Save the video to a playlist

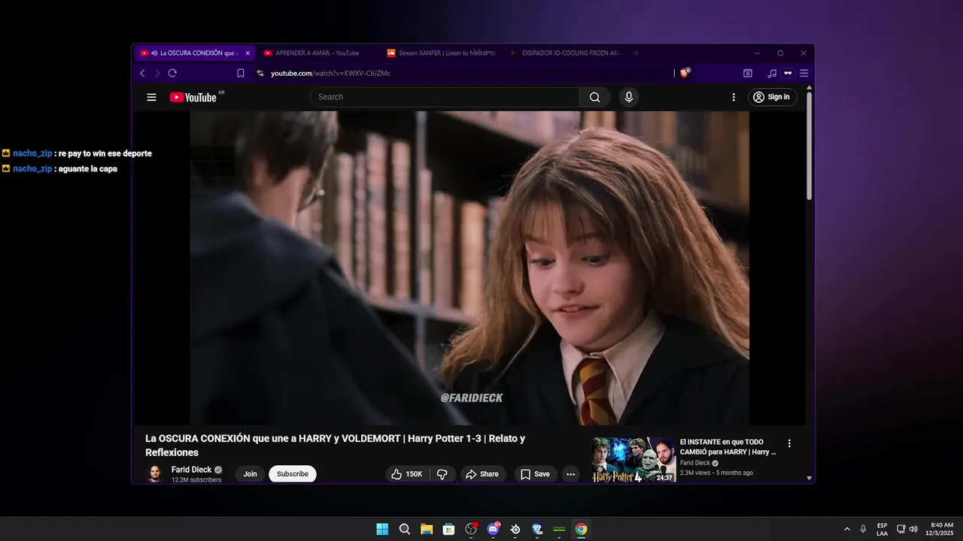point(536,474)
